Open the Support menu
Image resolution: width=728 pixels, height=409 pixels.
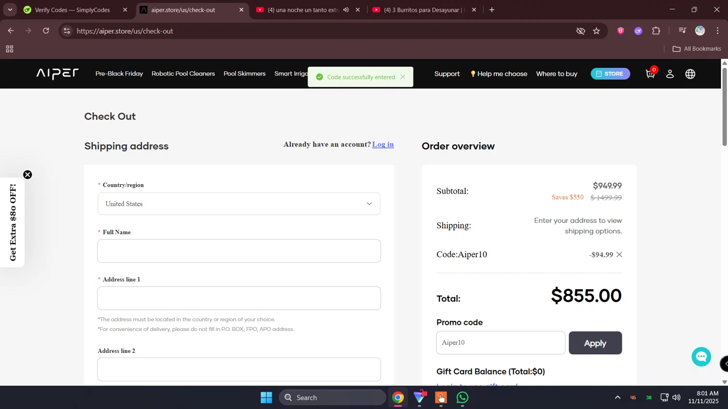pos(447,74)
